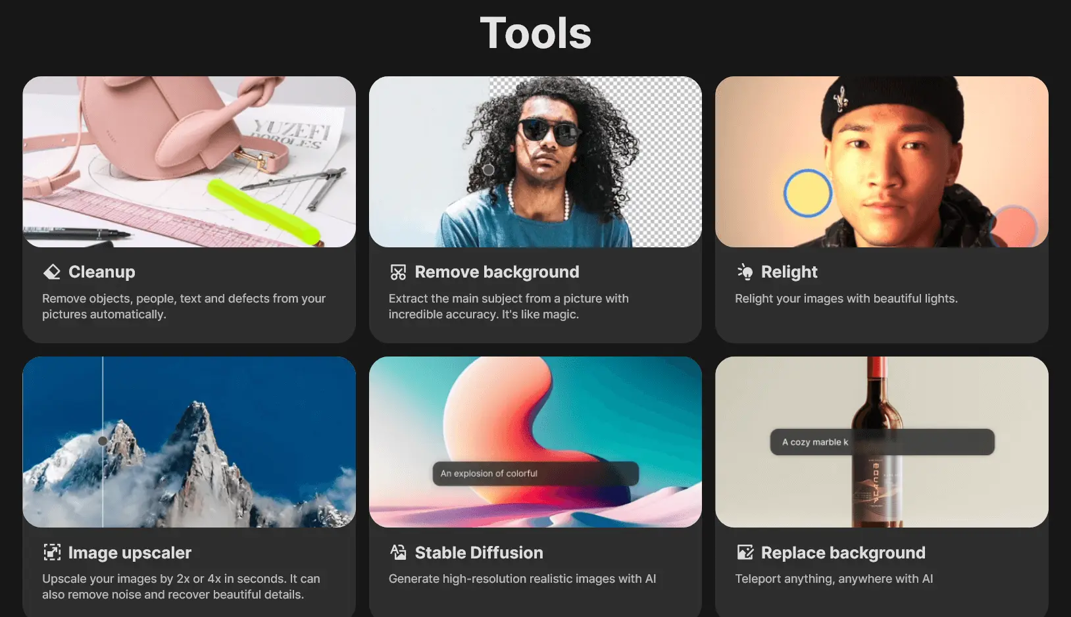Click the 'A cozy marble k' prompt field
The height and width of the screenshot is (617, 1071).
[882, 442]
